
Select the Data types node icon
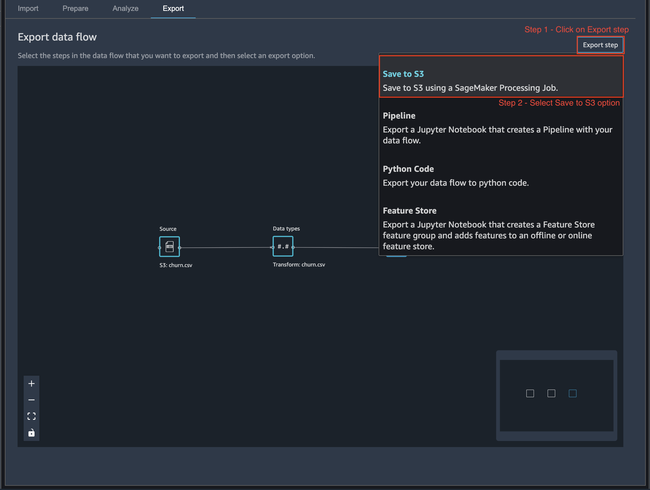283,246
